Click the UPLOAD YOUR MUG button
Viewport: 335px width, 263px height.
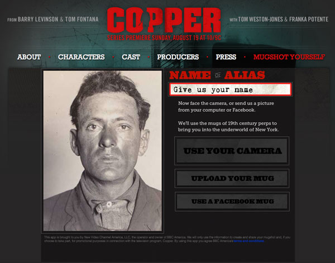[x=232, y=178]
